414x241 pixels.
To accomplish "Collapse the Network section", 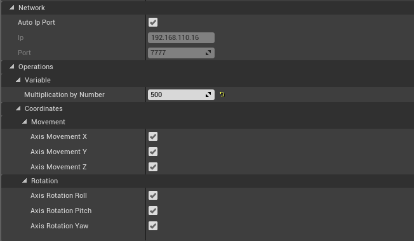I will (x=11, y=8).
